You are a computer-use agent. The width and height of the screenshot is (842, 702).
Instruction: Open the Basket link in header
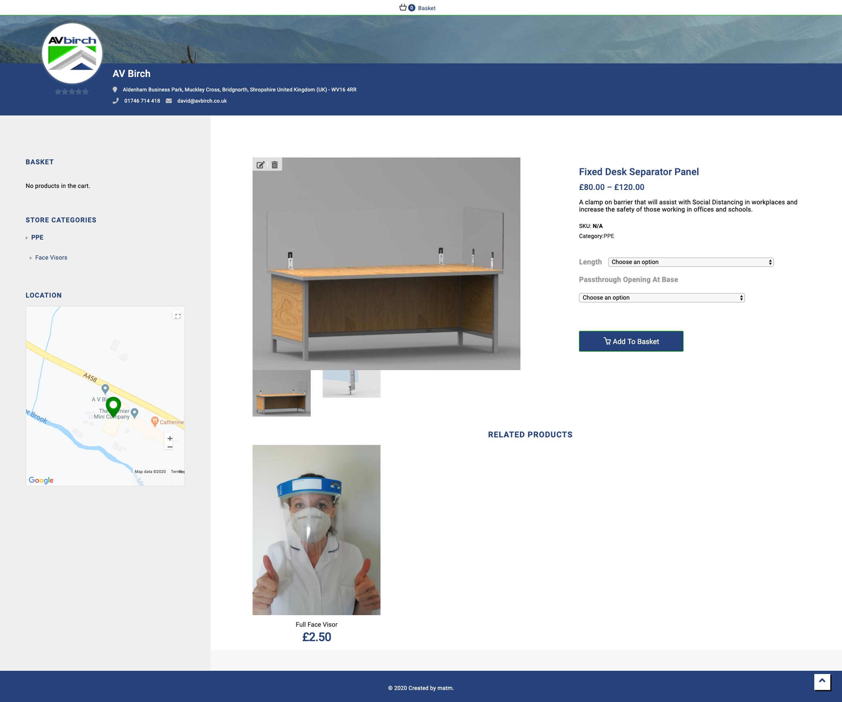426,8
